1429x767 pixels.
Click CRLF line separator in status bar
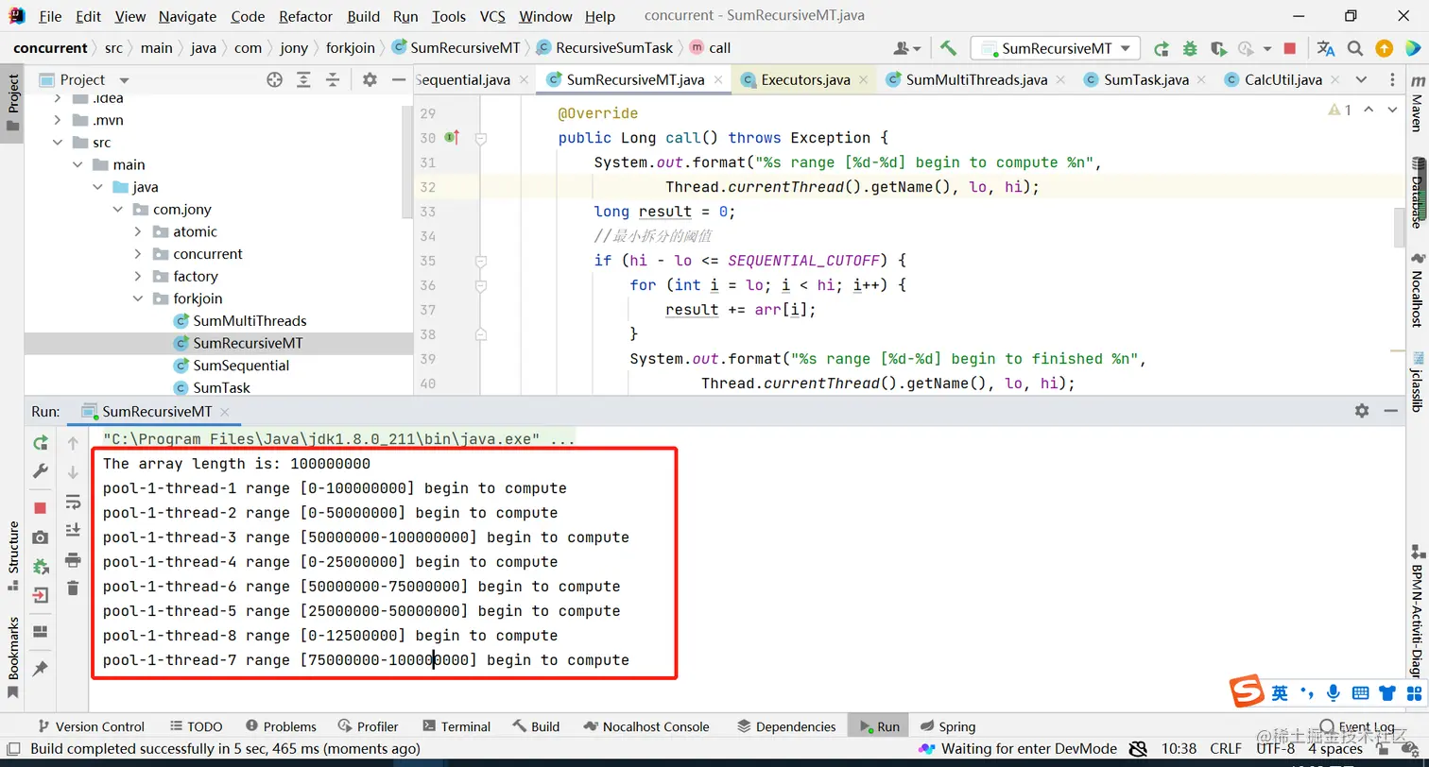[x=1225, y=748]
